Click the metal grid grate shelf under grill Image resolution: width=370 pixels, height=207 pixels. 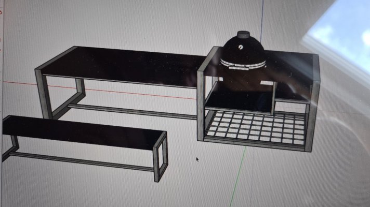256,127
